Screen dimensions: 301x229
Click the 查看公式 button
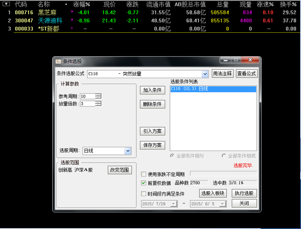click(246, 74)
